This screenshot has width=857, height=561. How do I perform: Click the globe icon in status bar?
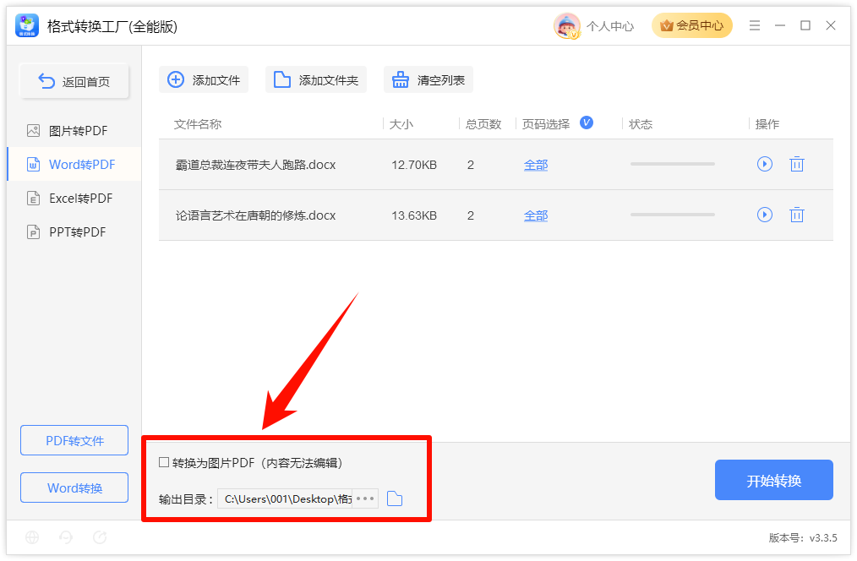32,537
